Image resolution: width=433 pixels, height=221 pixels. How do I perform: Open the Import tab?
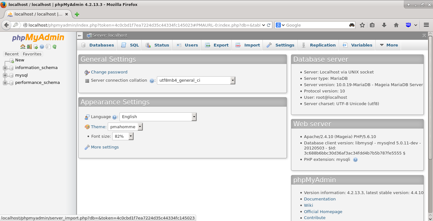coord(248,45)
